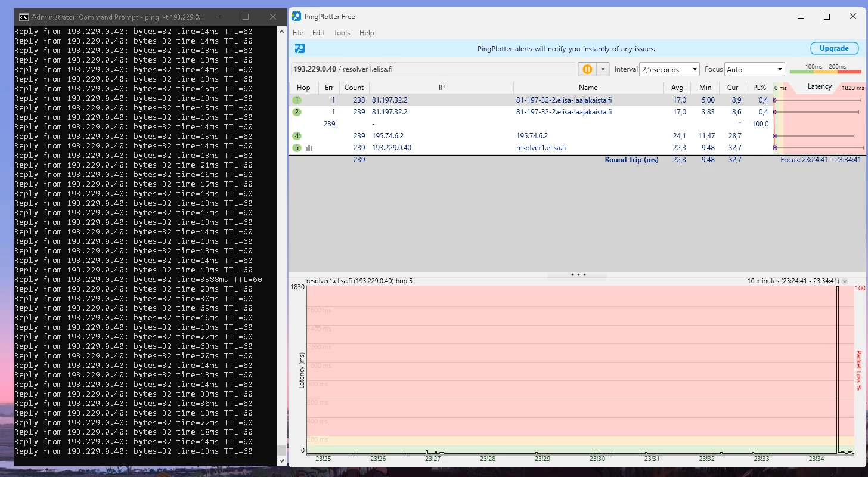Click the green hop 2 circle icon
The width and height of the screenshot is (868, 477).
pyautogui.click(x=297, y=112)
